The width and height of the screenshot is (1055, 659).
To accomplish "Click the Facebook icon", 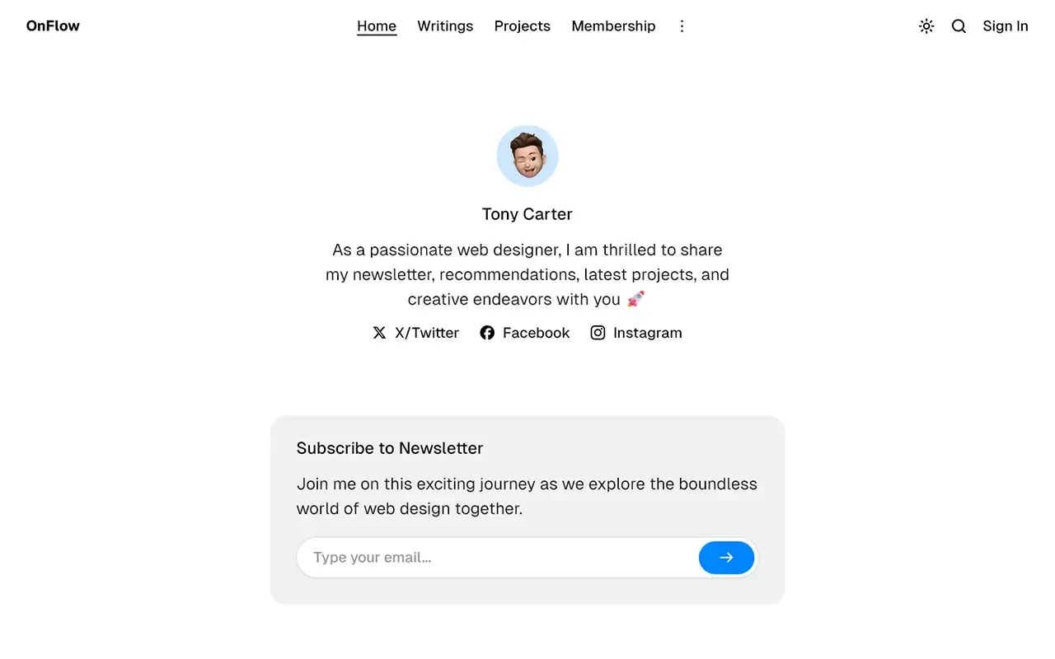I will pos(487,332).
